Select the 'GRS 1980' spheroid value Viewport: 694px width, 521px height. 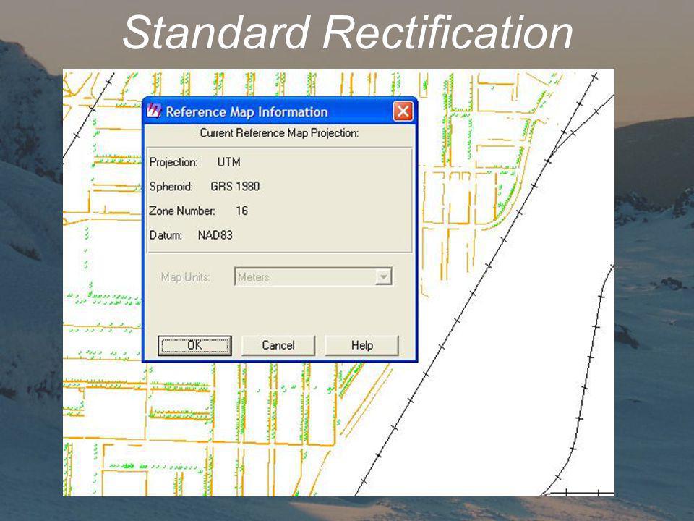point(235,187)
